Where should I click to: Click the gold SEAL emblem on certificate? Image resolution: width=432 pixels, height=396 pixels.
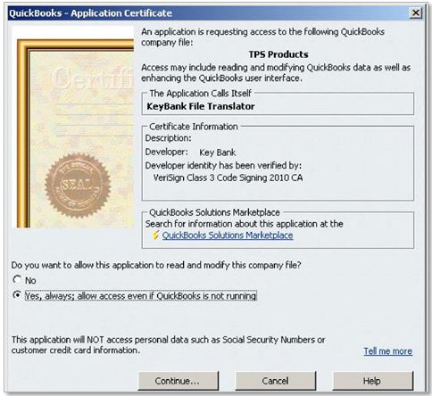tap(78, 185)
